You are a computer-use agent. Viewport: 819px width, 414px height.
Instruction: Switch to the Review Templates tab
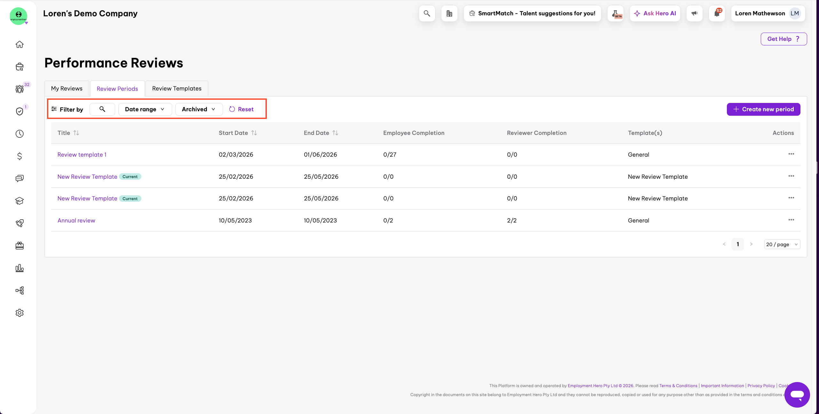coord(177,89)
